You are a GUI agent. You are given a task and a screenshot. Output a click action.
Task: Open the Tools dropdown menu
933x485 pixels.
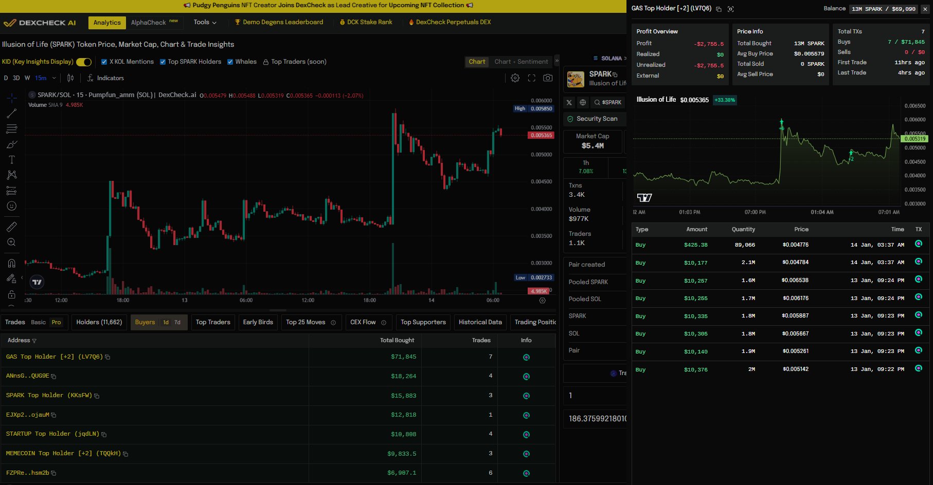[205, 22]
